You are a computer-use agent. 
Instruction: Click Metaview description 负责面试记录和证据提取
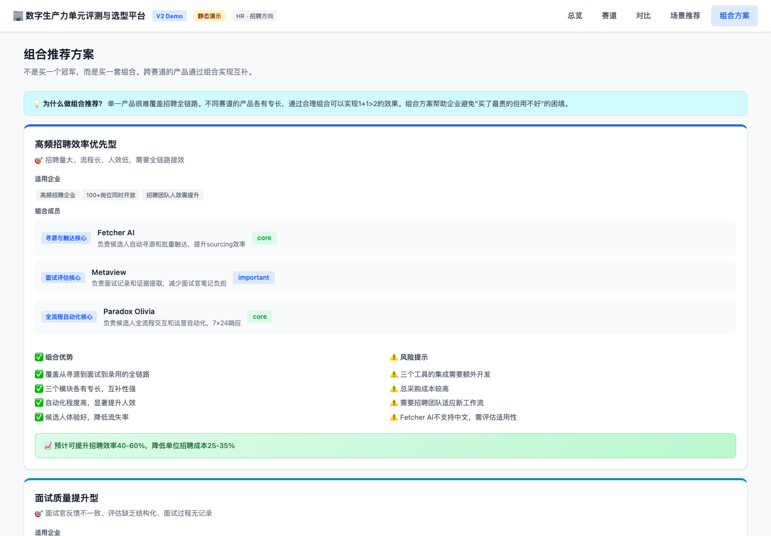click(x=159, y=284)
